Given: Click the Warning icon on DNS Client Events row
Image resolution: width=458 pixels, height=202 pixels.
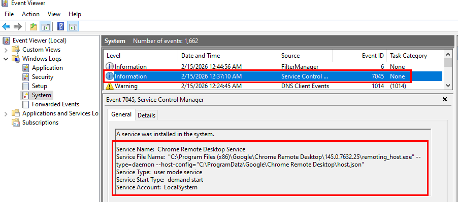Looking at the screenshot, I should tap(110, 86).
